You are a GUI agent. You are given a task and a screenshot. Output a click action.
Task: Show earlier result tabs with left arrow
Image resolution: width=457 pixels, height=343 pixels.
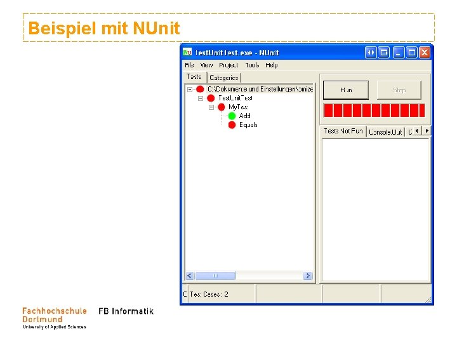[x=417, y=131]
